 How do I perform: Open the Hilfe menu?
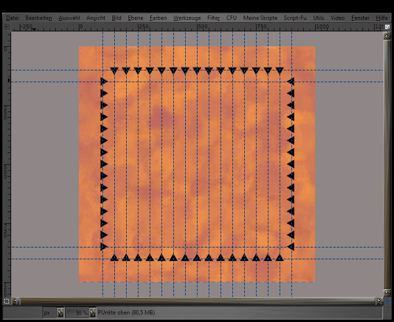point(382,17)
